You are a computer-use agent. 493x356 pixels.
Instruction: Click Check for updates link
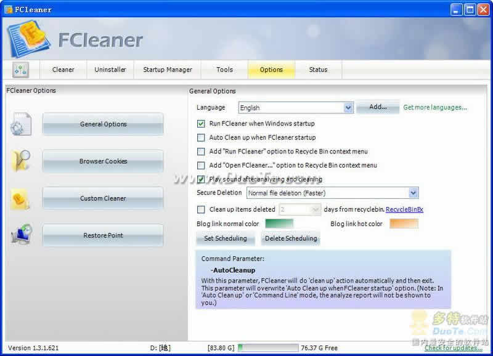453,348
